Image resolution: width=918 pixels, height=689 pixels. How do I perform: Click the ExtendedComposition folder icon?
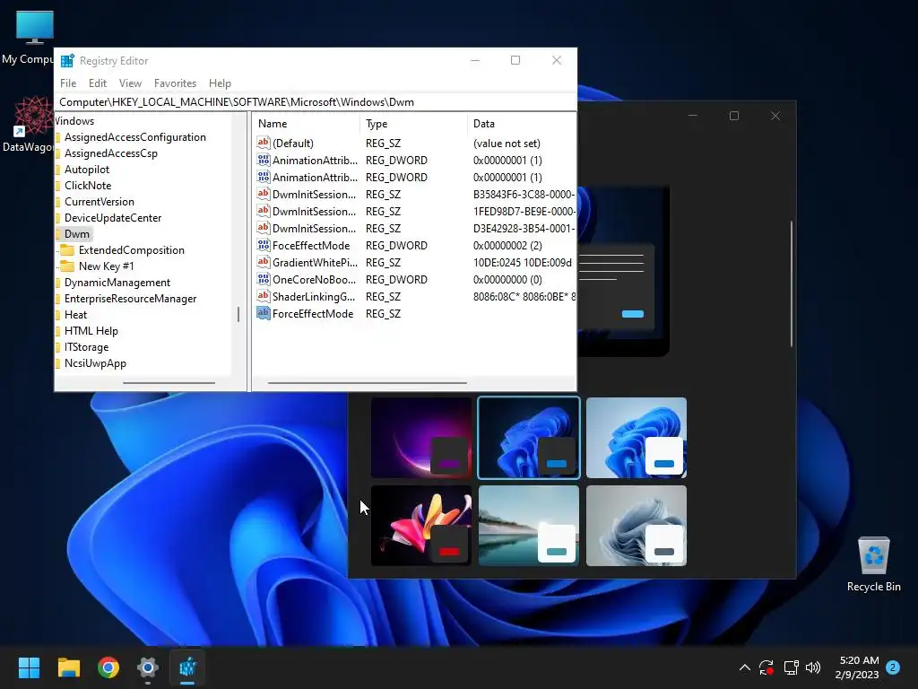pos(67,250)
